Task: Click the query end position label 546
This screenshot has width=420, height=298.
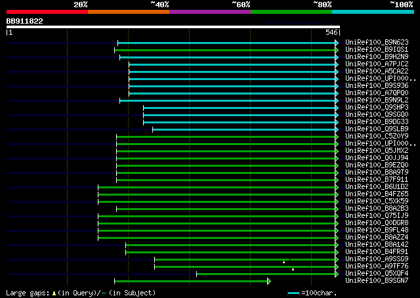Action: [x=331, y=32]
